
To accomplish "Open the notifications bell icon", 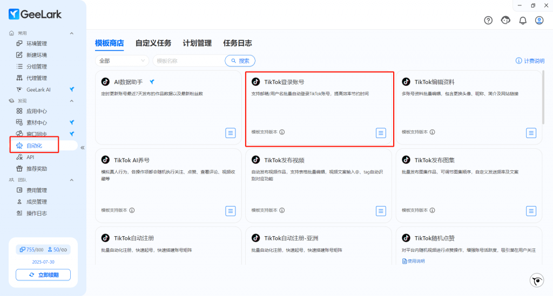I will point(523,20).
